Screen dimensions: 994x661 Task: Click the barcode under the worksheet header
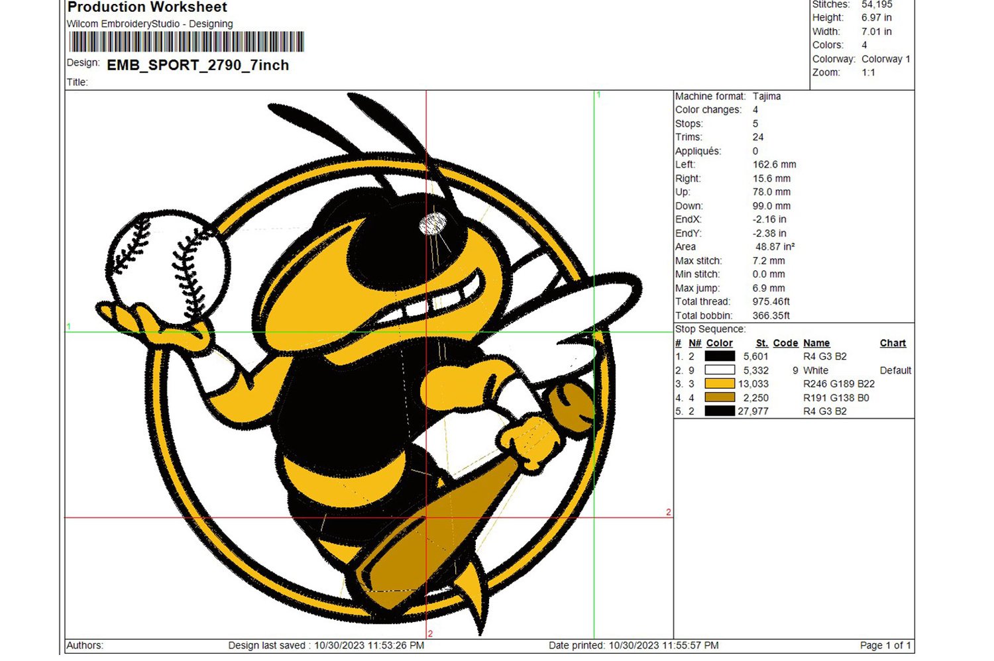(186, 42)
